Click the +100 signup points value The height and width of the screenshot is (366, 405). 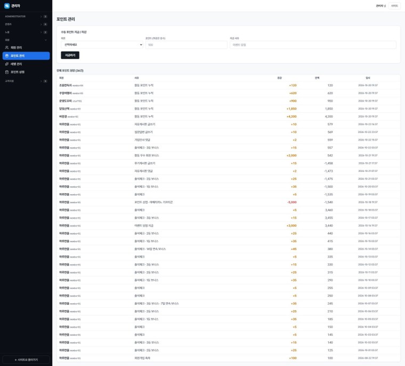point(293,358)
